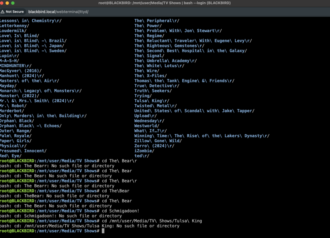Click the 'The\ White\ Lotus' entry
Image resolution: width=330 pixels, height=238 pixels.
coord(159,66)
